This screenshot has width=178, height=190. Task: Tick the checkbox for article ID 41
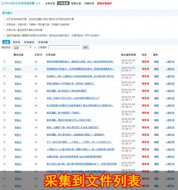tap(4, 69)
